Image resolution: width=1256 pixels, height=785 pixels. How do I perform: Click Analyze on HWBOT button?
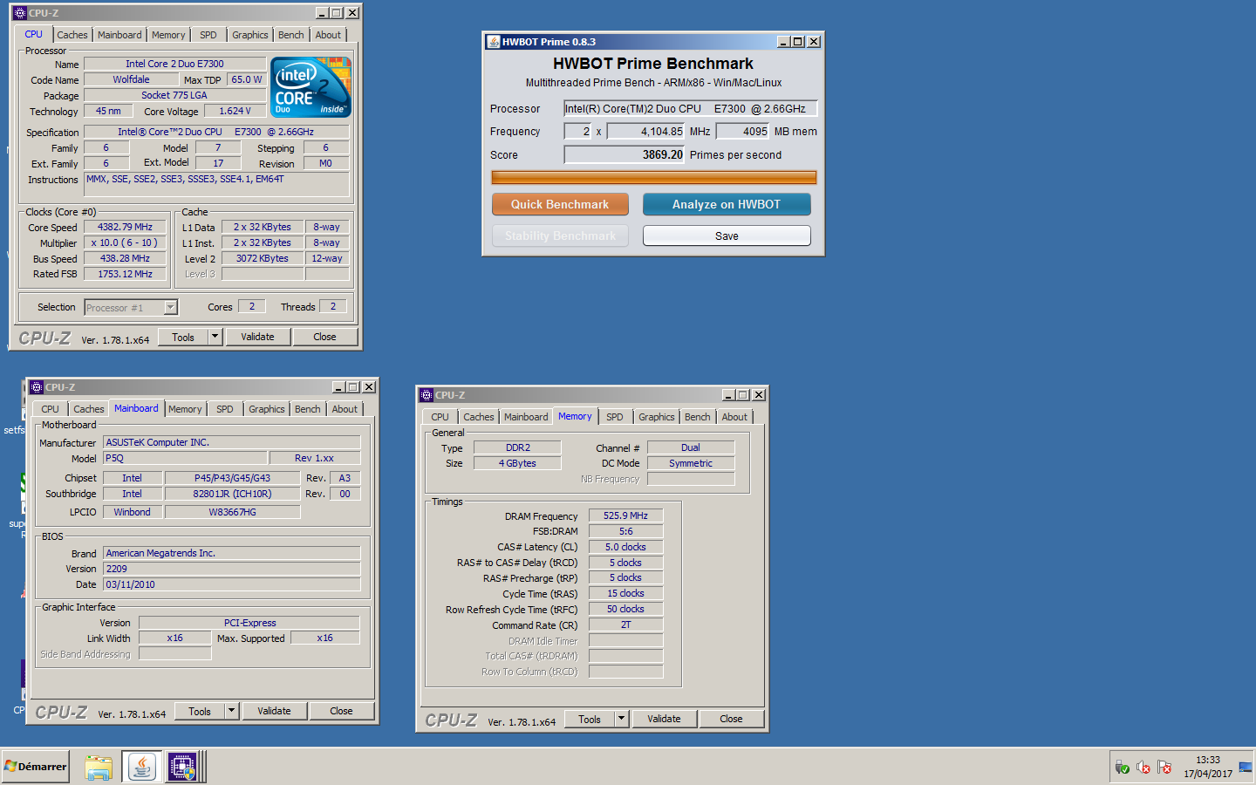point(727,204)
